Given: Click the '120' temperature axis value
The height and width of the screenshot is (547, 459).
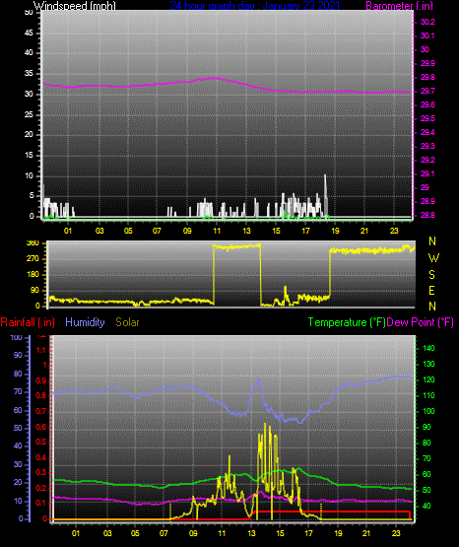Looking at the screenshot, I should (428, 379).
